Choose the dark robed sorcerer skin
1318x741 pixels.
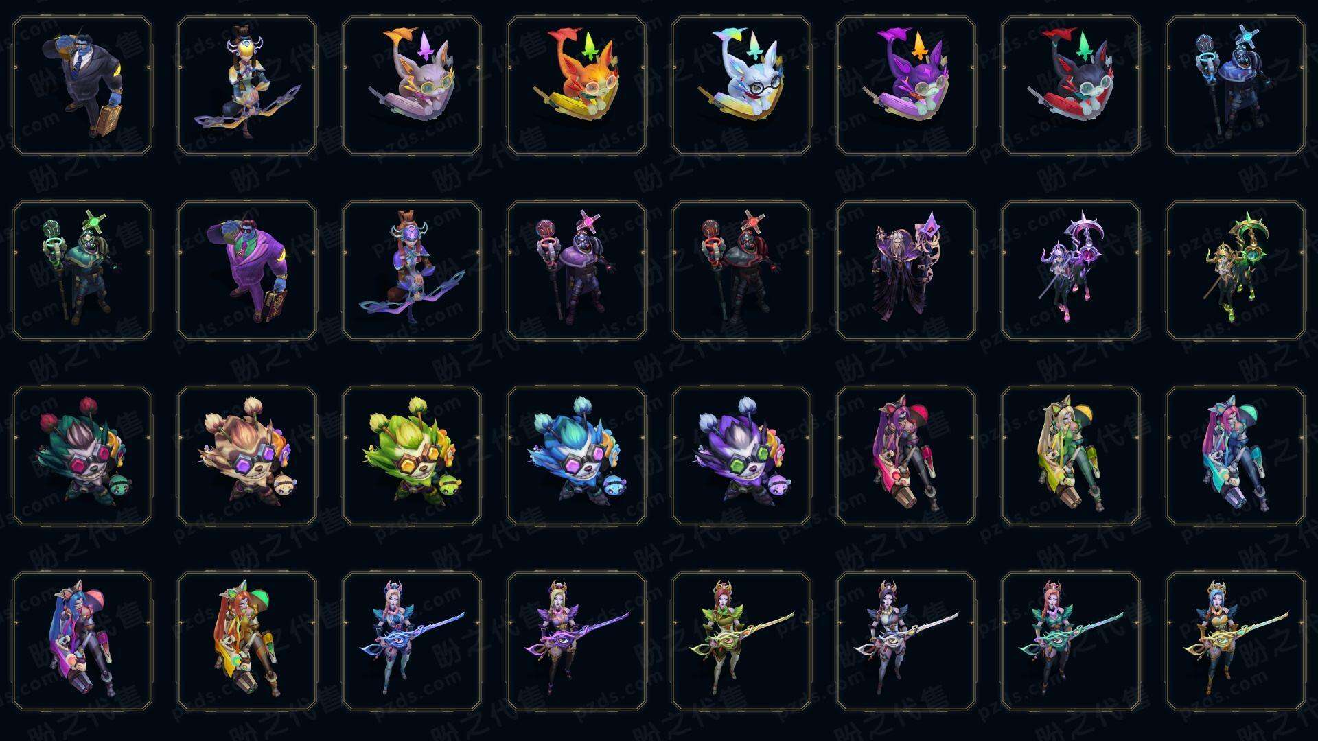(x=906, y=271)
